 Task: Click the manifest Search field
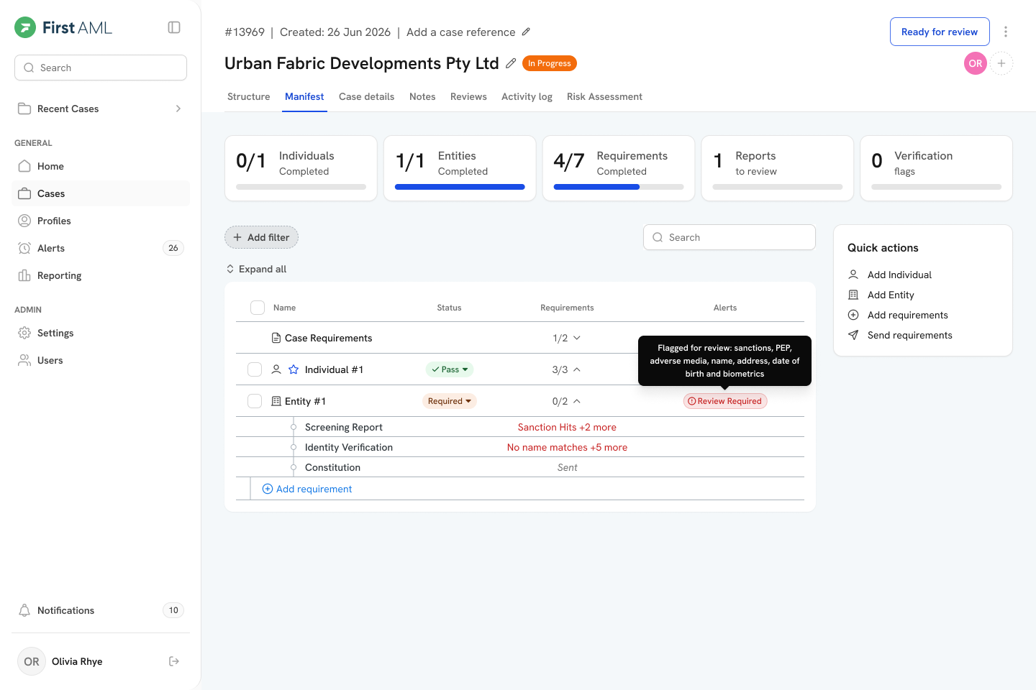(730, 237)
